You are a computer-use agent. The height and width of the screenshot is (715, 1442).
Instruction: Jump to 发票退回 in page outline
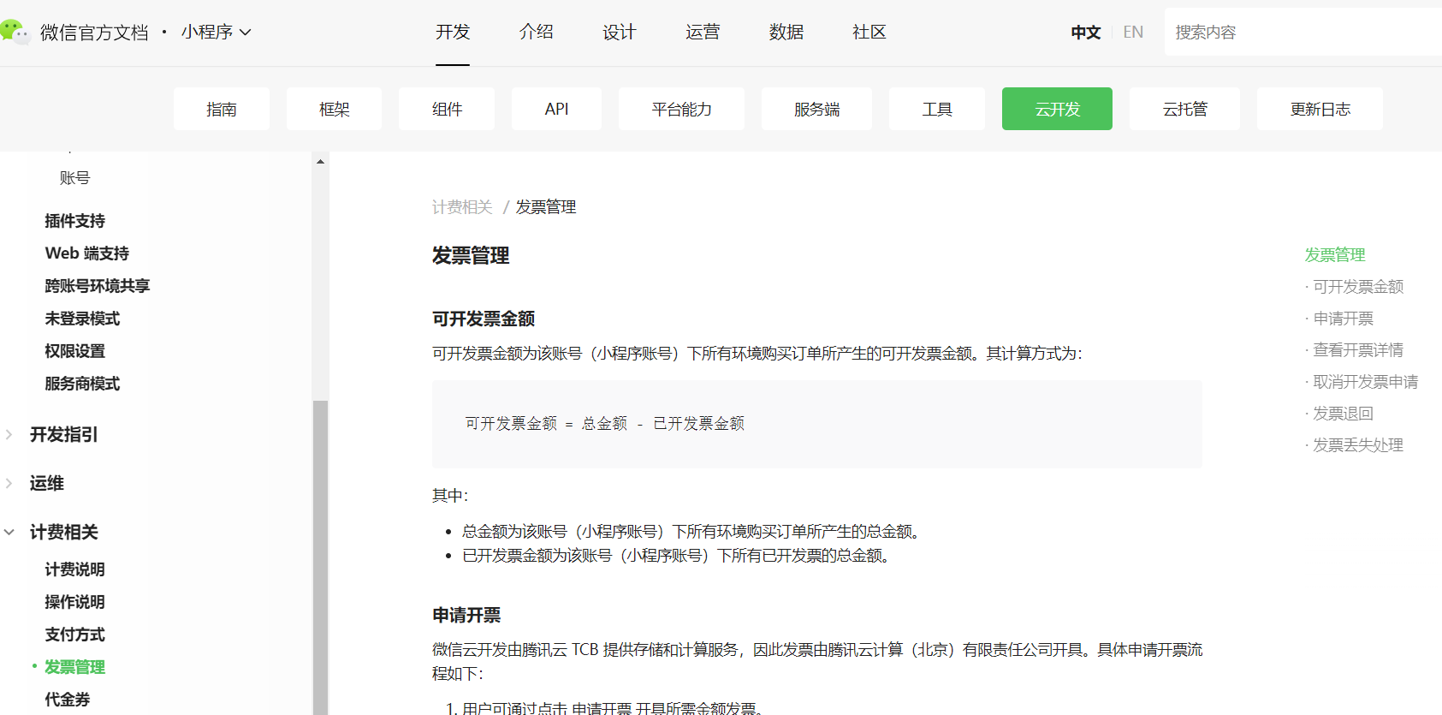click(1343, 414)
